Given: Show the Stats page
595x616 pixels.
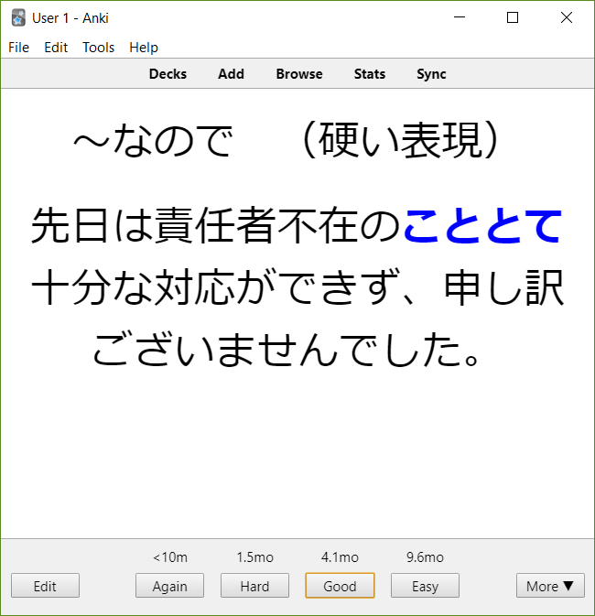Looking at the screenshot, I should (370, 74).
